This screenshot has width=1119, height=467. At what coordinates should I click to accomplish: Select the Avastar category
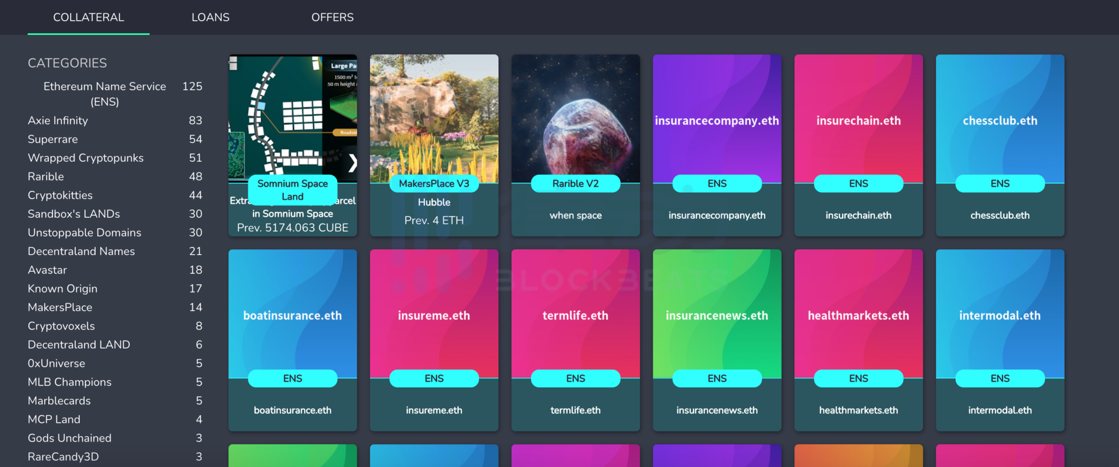click(115, 270)
